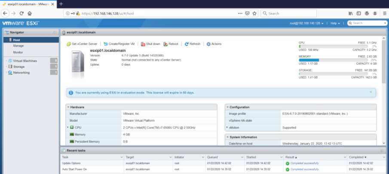The width and height of the screenshot is (389, 174).
Task: Click Shut down host button
Action: 150,44
